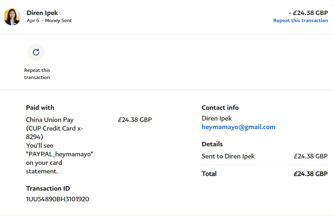Click the - £24.38 GBP header amount
This screenshot has height=216, width=334.
[x=308, y=13]
